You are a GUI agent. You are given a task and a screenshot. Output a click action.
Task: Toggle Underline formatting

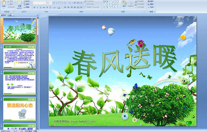(41, 7)
